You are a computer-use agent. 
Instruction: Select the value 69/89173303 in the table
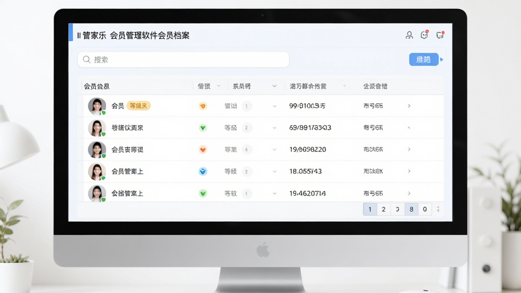310,128
